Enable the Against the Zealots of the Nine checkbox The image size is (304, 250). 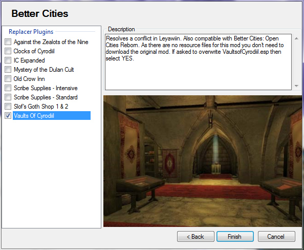point(8,41)
